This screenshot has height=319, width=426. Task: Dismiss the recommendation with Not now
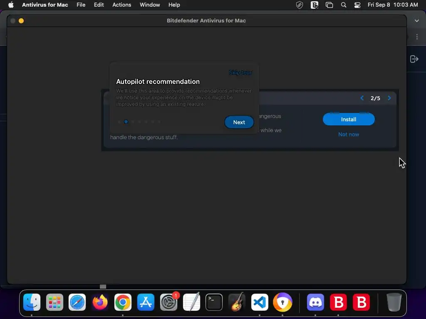(349, 134)
